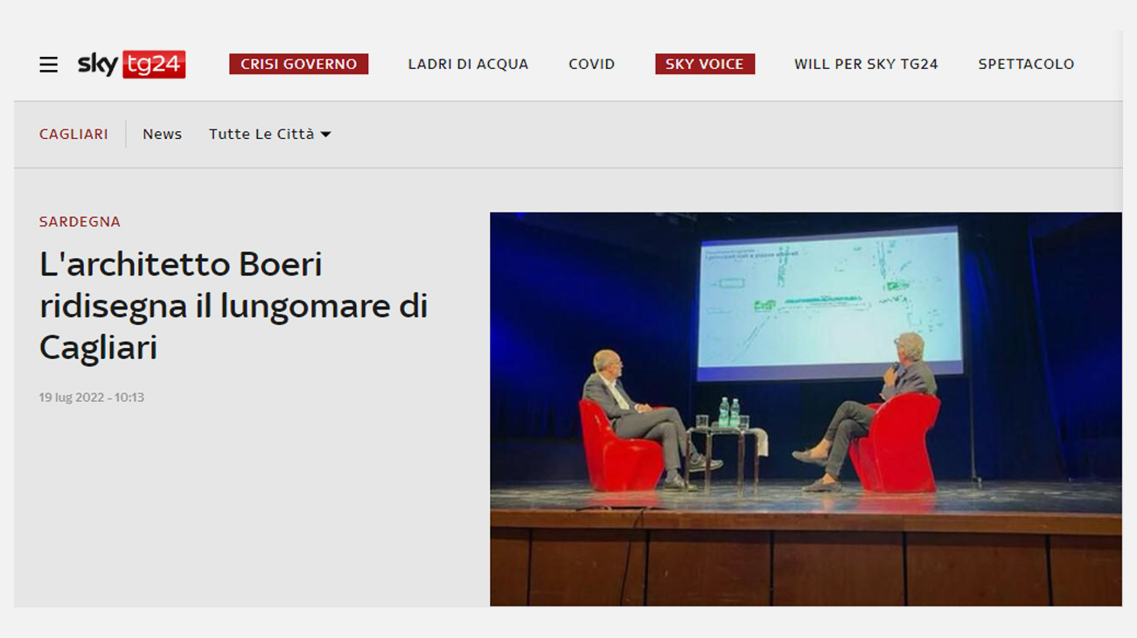This screenshot has height=638, width=1137.
Task: Click the Cagliari city link
Action: point(73,134)
